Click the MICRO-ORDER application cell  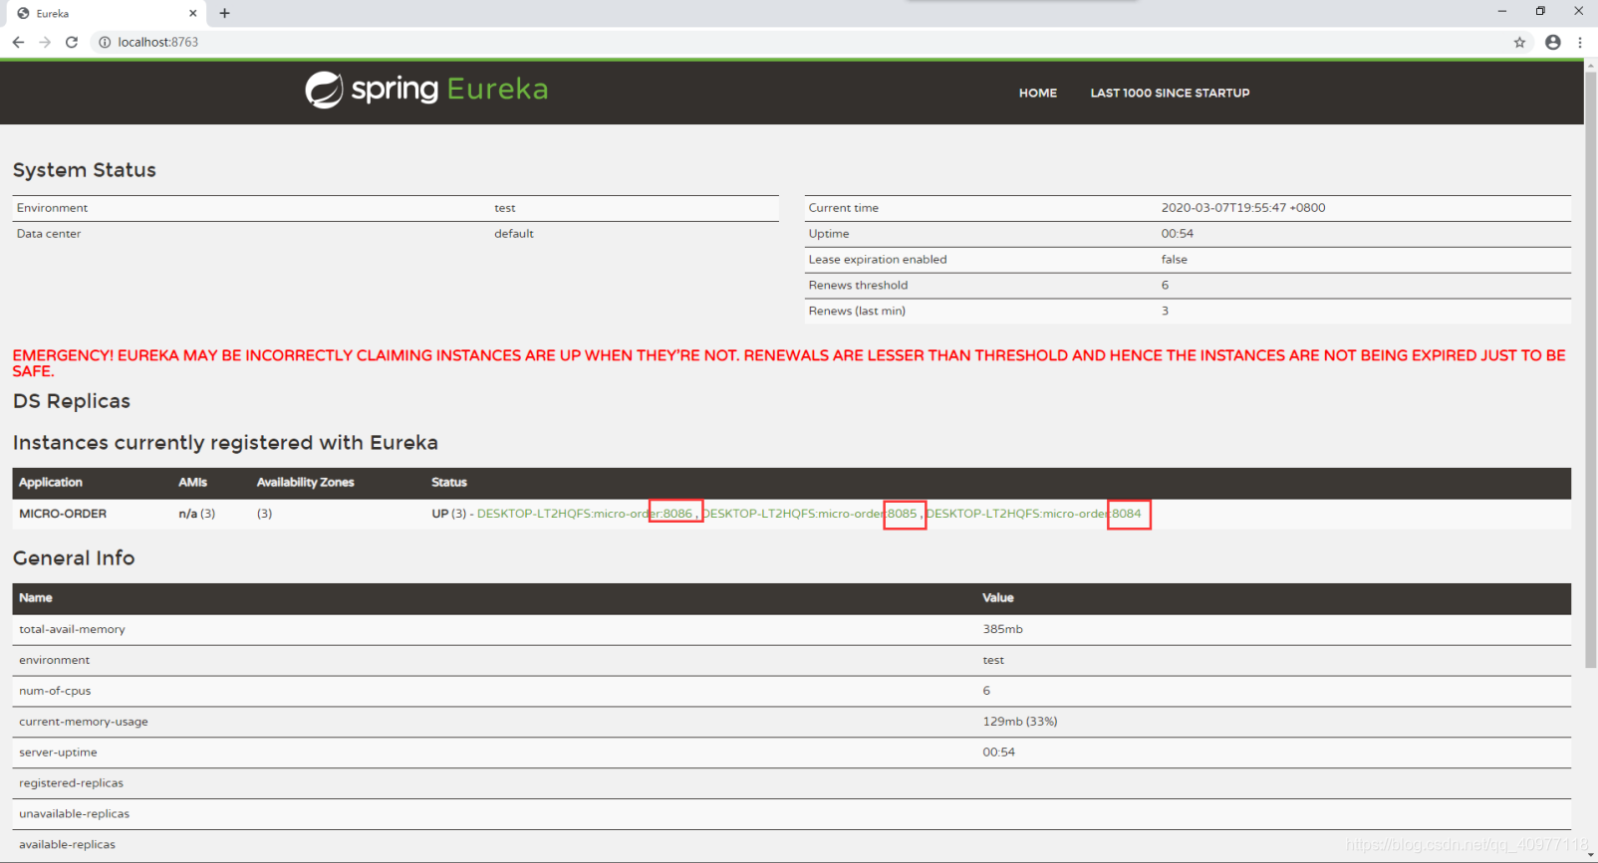point(63,514)
